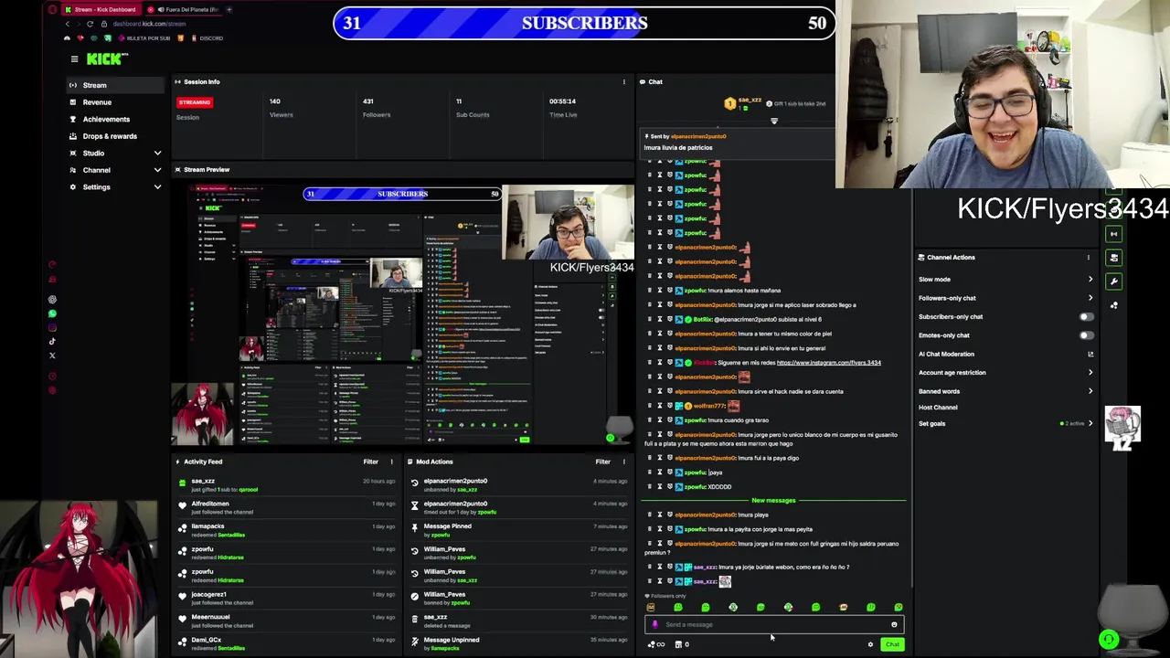Timeout zpowfu on the 'payita' message
This screenshot has height=658, width=1170.
659,529
